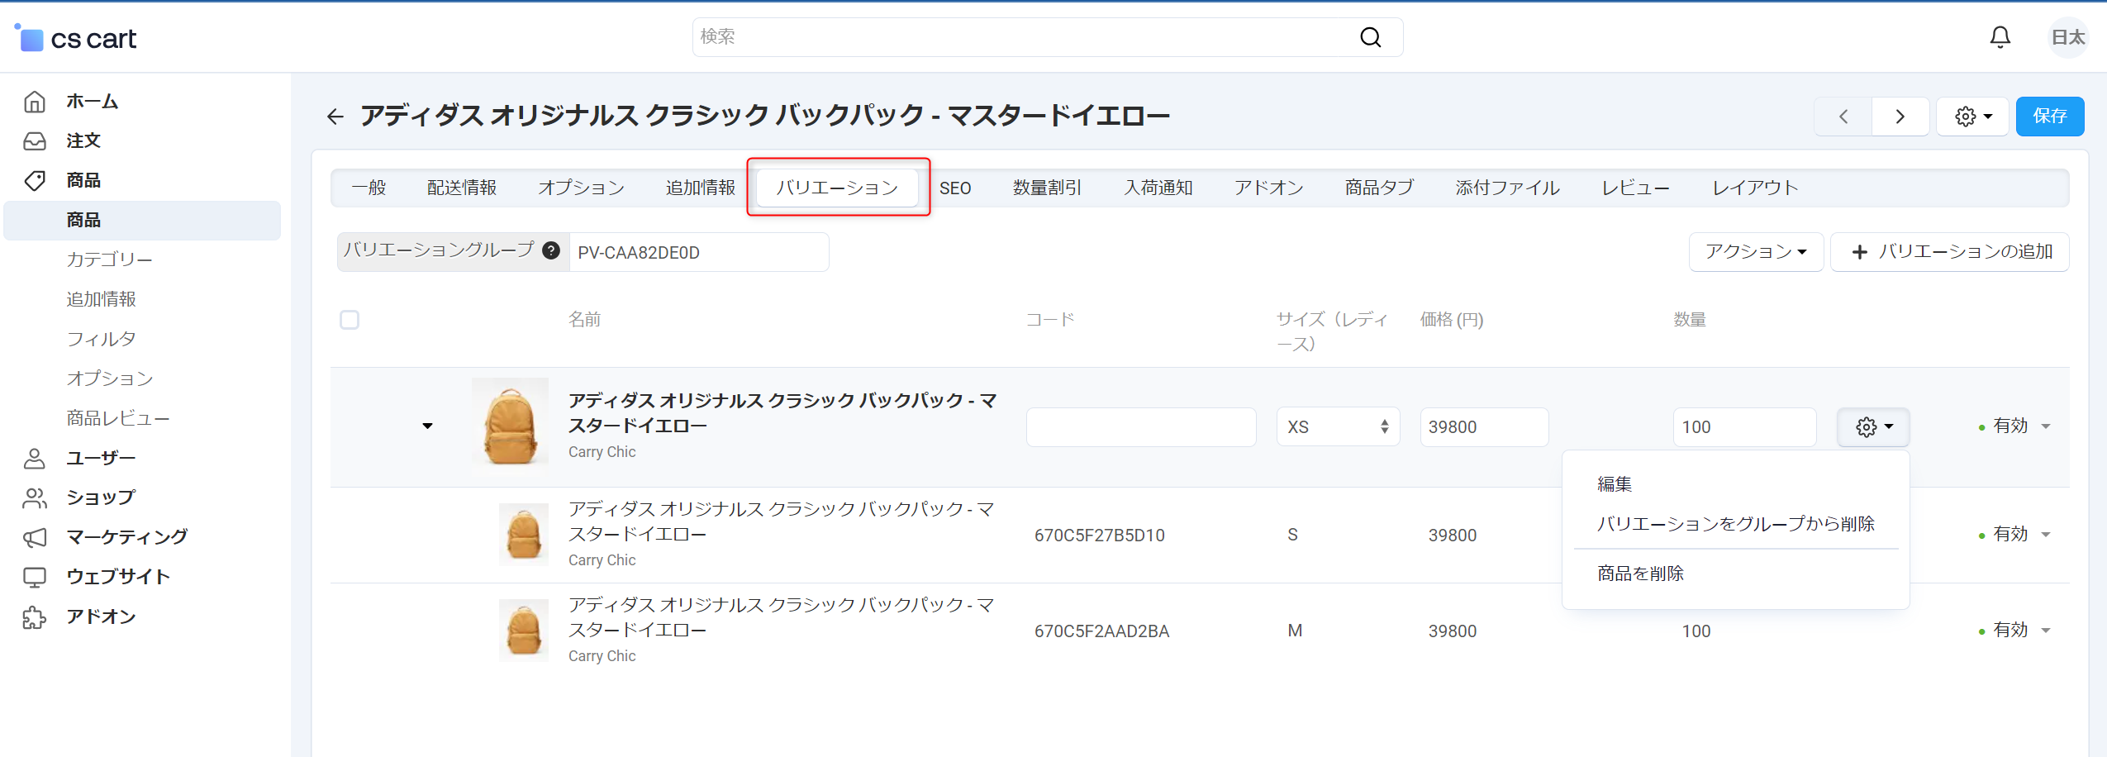Switch to the SEO tab

(x=954, y=188)
